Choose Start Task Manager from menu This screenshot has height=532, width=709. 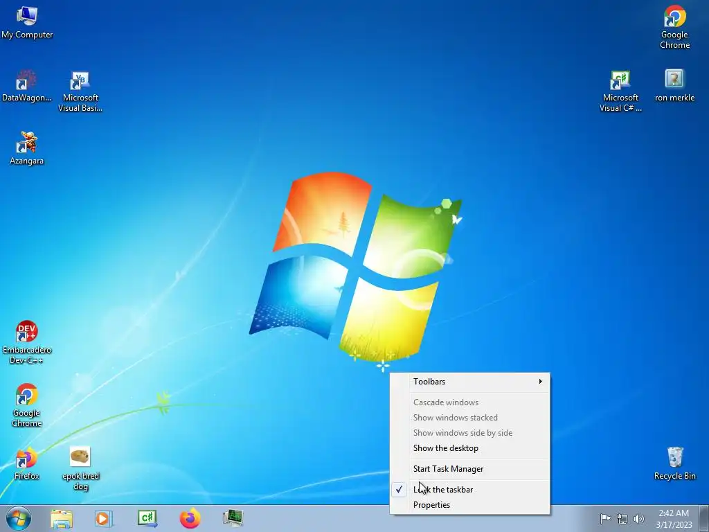[x=470, y=469]
